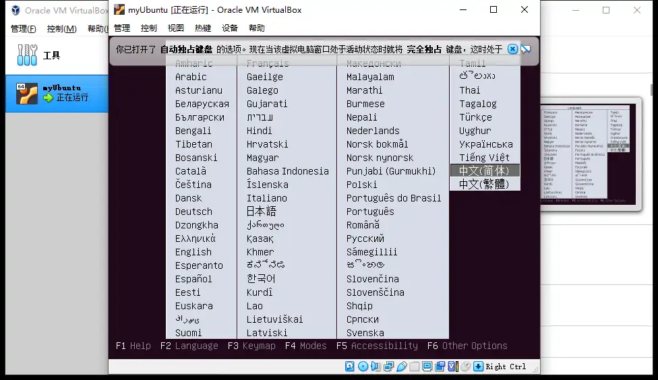
Task: Click the mouse integration status icon
Action: [x=465, y=367]
